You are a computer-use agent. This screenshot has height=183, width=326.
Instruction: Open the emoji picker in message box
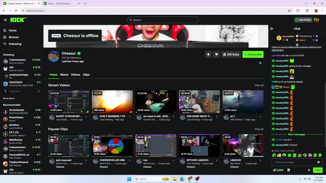coord(318,162)
